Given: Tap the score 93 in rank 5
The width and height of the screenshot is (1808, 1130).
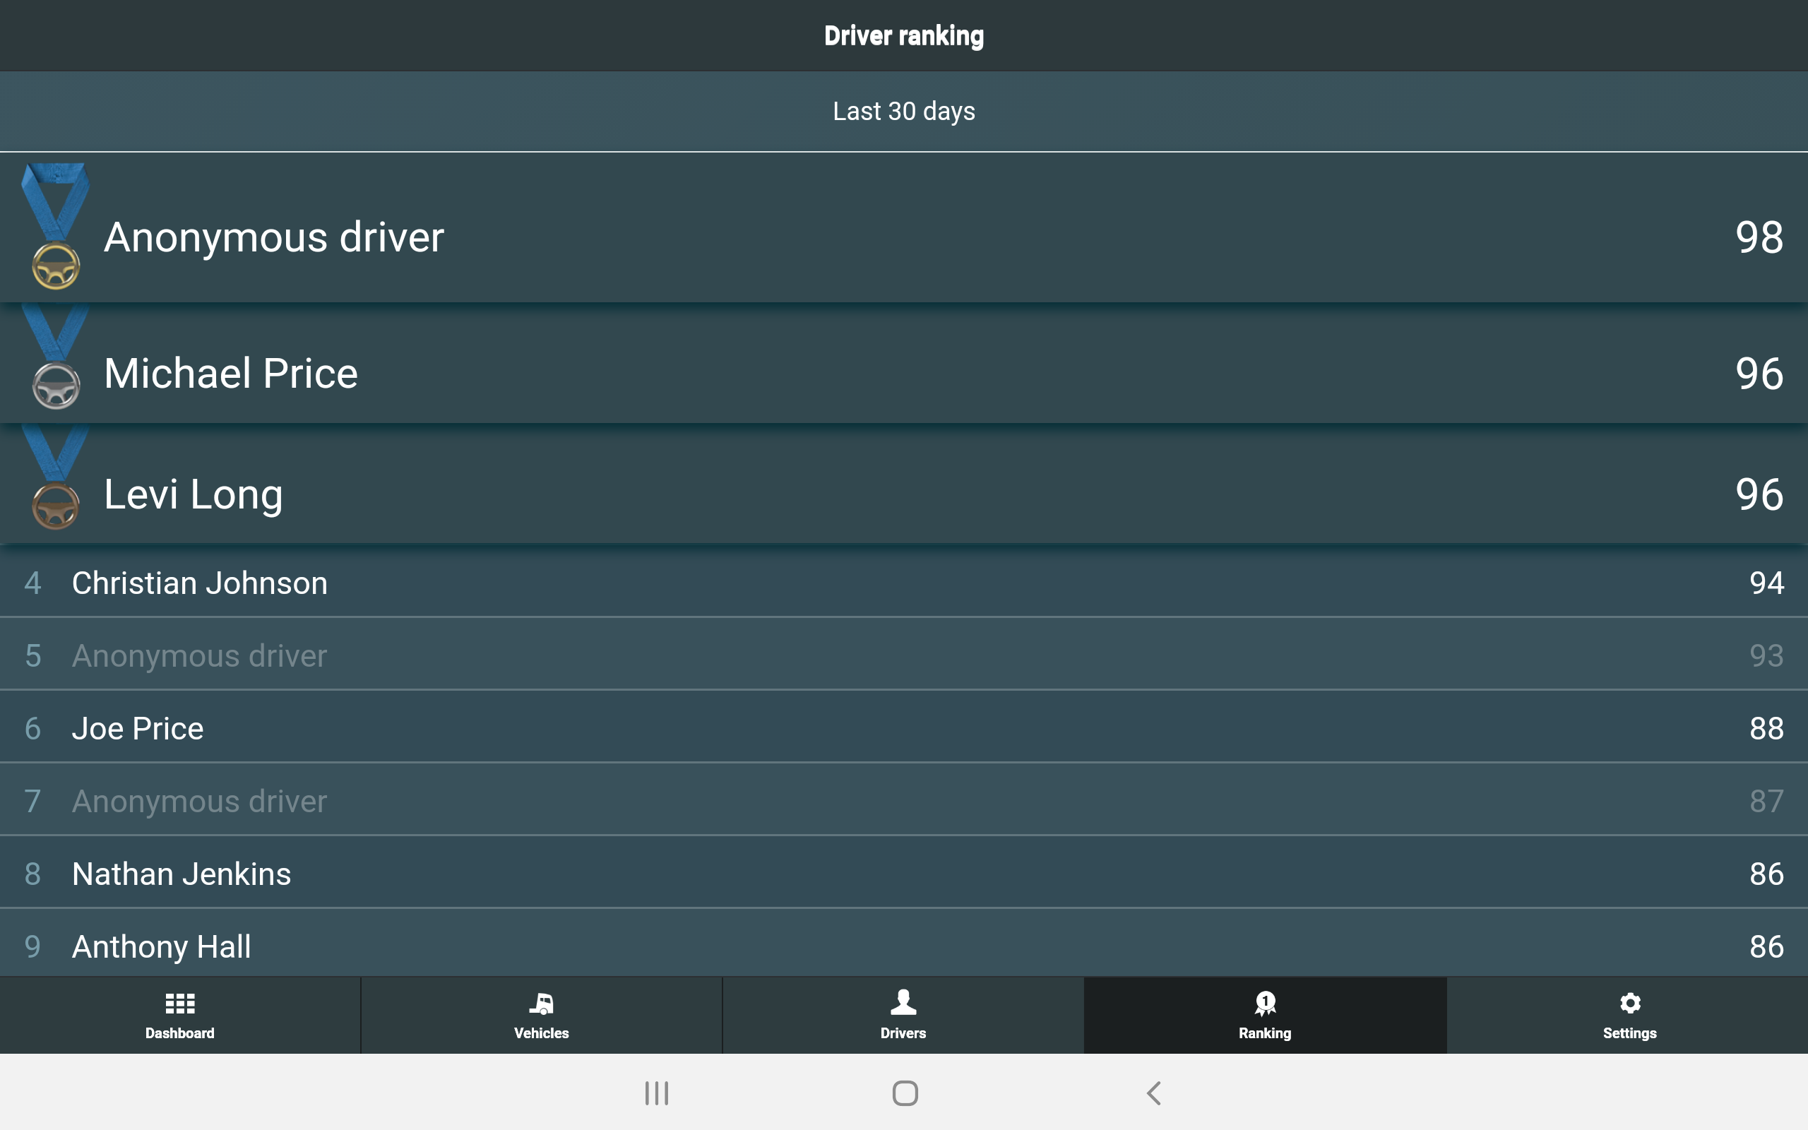Looking at the screenshot, I should (x=1766, y=655).
